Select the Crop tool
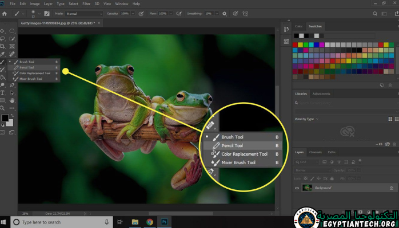Image resolution: width=399 pixels, height=228 pixels. (3, 46)
